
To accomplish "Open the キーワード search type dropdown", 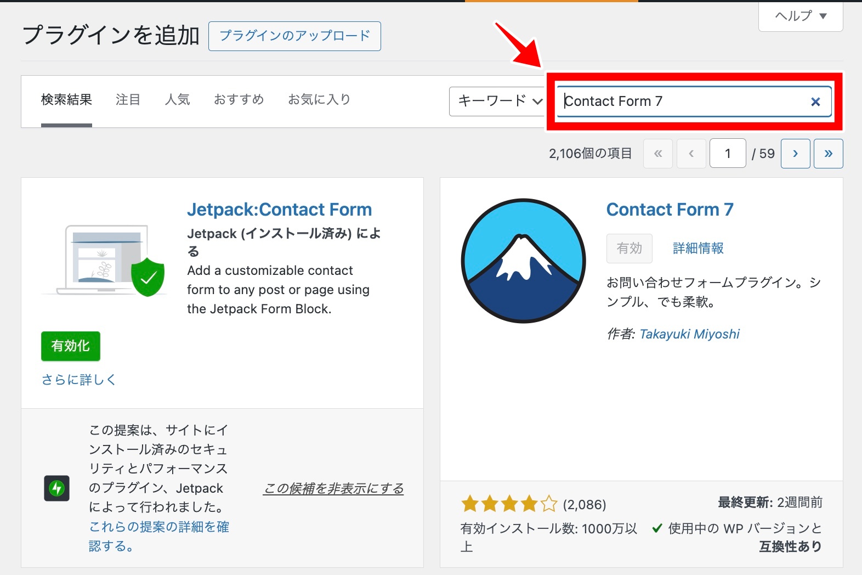I will (498, 102).
